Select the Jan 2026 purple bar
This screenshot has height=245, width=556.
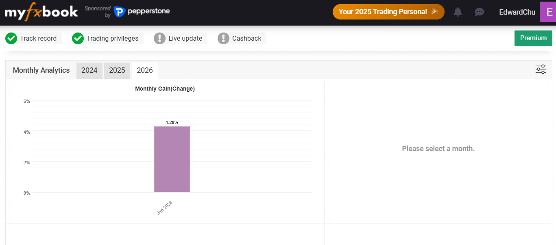(172, 159)
